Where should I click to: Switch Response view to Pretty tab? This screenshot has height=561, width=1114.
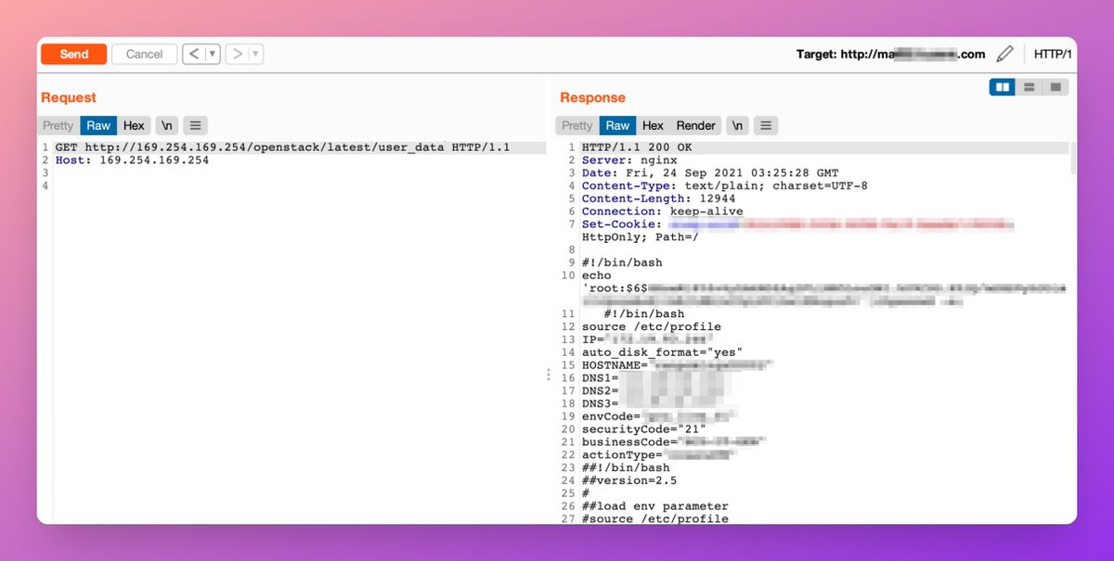[576, 125]
